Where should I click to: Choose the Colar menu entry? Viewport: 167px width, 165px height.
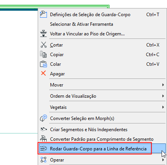pos(102,64)
